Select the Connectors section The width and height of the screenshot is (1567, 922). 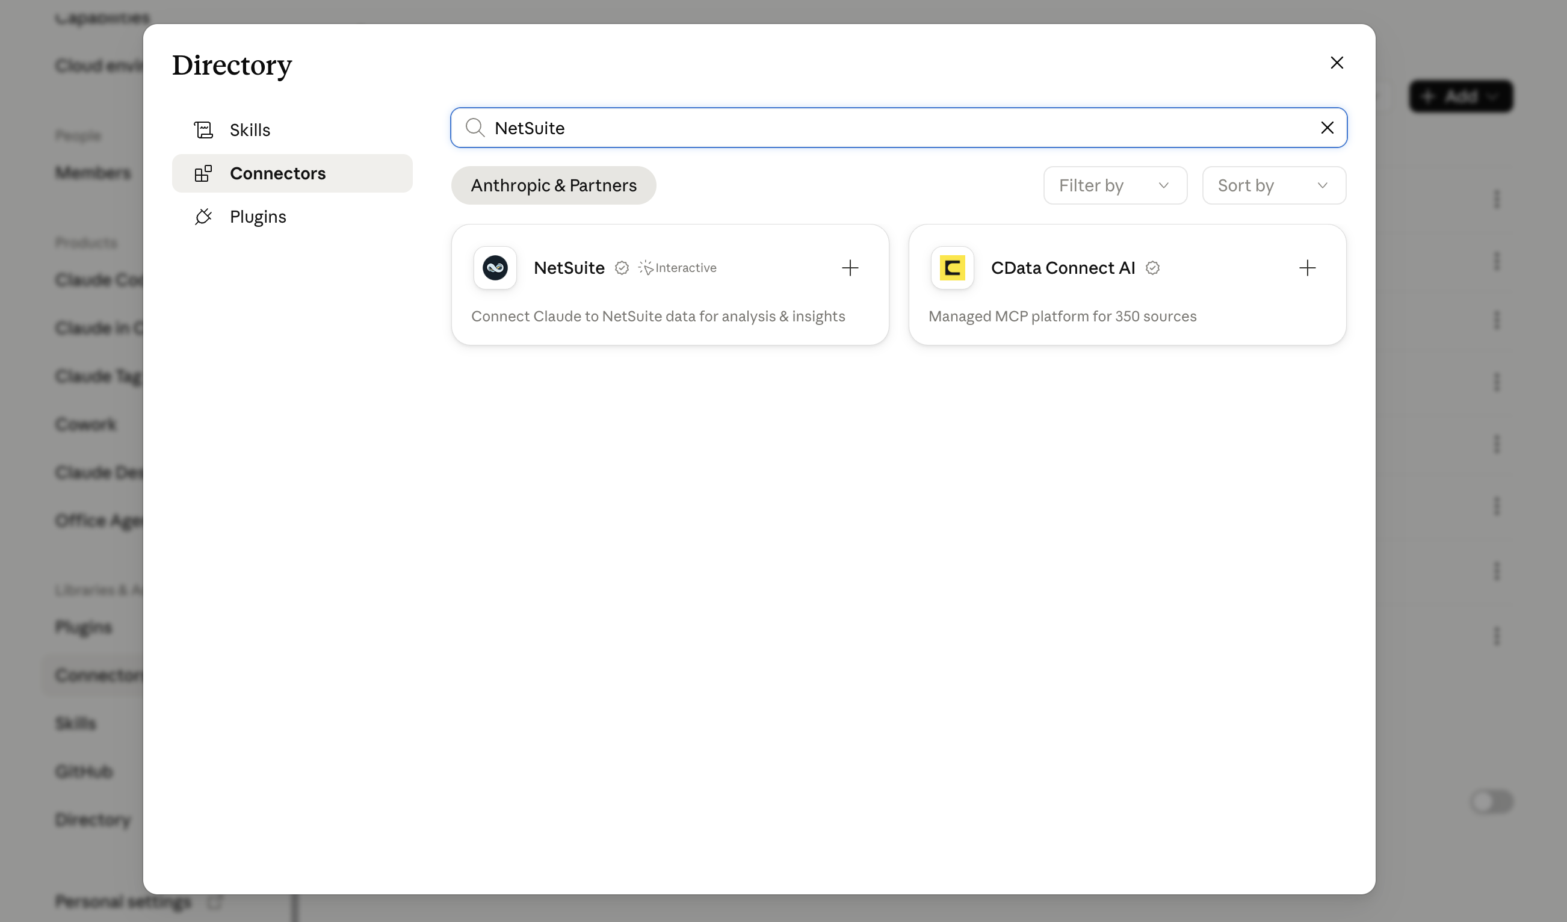[292, 173]
